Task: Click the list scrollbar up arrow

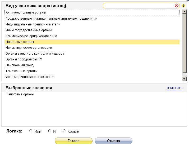Action: click(x=184, y=12)
